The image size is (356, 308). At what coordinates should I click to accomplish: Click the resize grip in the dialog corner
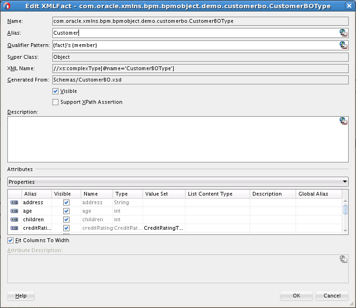352,304
